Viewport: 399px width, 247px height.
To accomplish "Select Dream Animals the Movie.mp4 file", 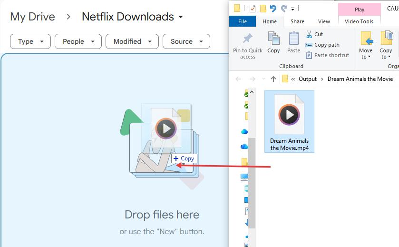I will pyautogui.click(x=289, y=122).
